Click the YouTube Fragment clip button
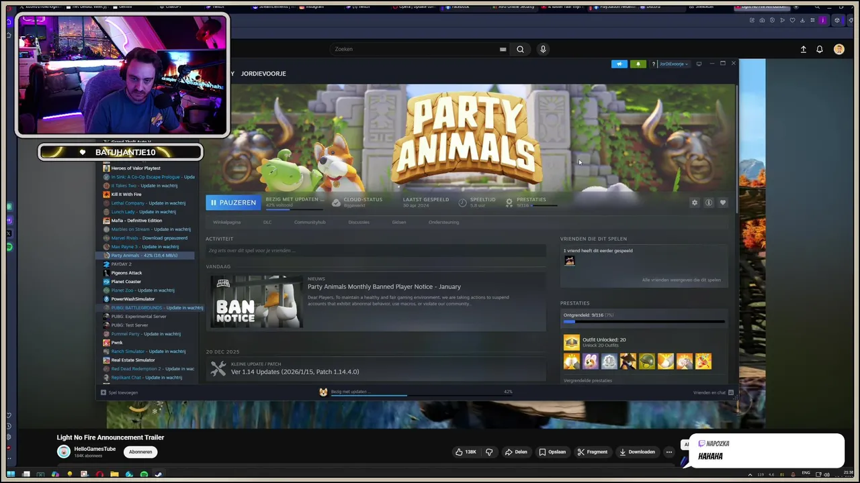Viewport: 860px width, 483px height. click(592, 452)
